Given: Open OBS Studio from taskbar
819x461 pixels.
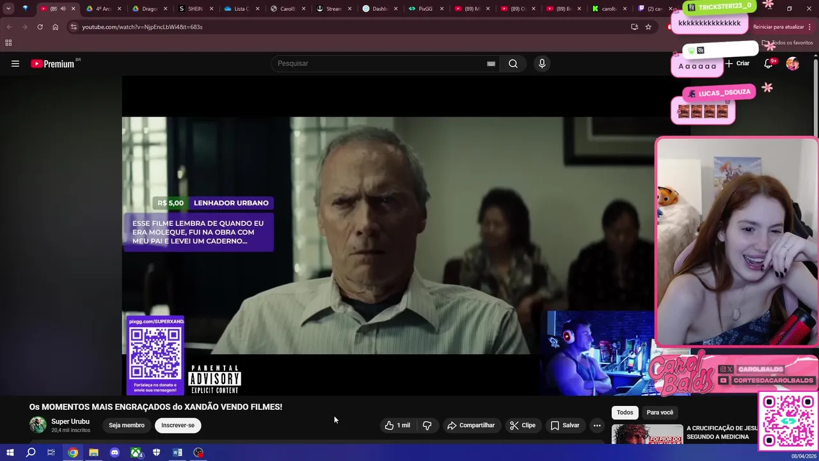Looking at the screenshot, I should point(198,453).
